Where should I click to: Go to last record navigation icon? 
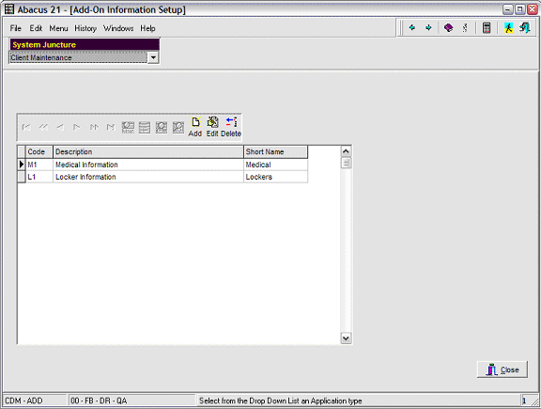111,128
